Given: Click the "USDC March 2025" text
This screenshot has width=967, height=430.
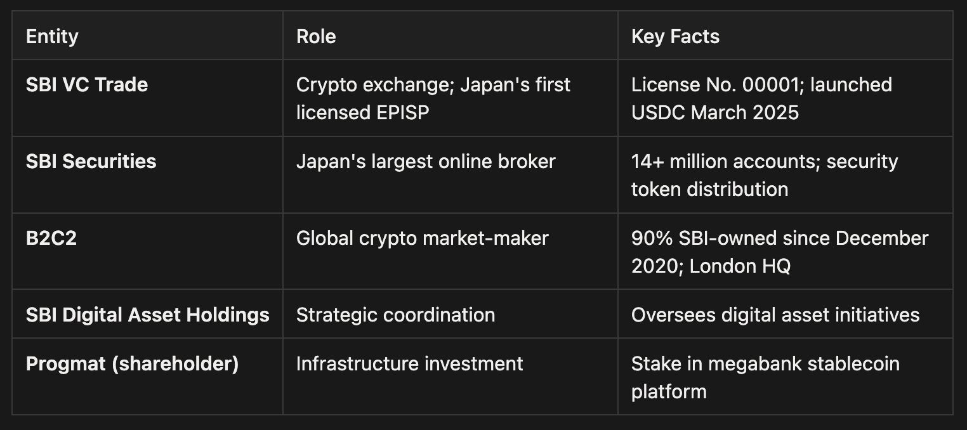Looking at the screenshot, I should (714, 112).
